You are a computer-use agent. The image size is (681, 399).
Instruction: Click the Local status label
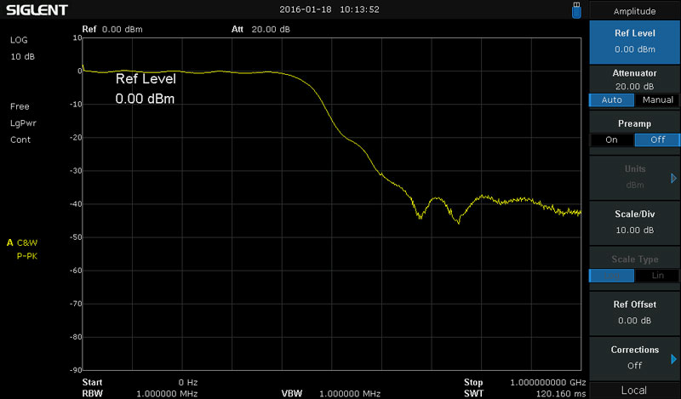pyautogui.click(x=634, y=390)
